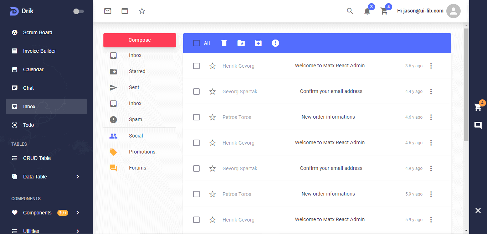Open the search magnifier icon in header
The width and height of the screenshot is (487, 234).
(x=350, y=11)
